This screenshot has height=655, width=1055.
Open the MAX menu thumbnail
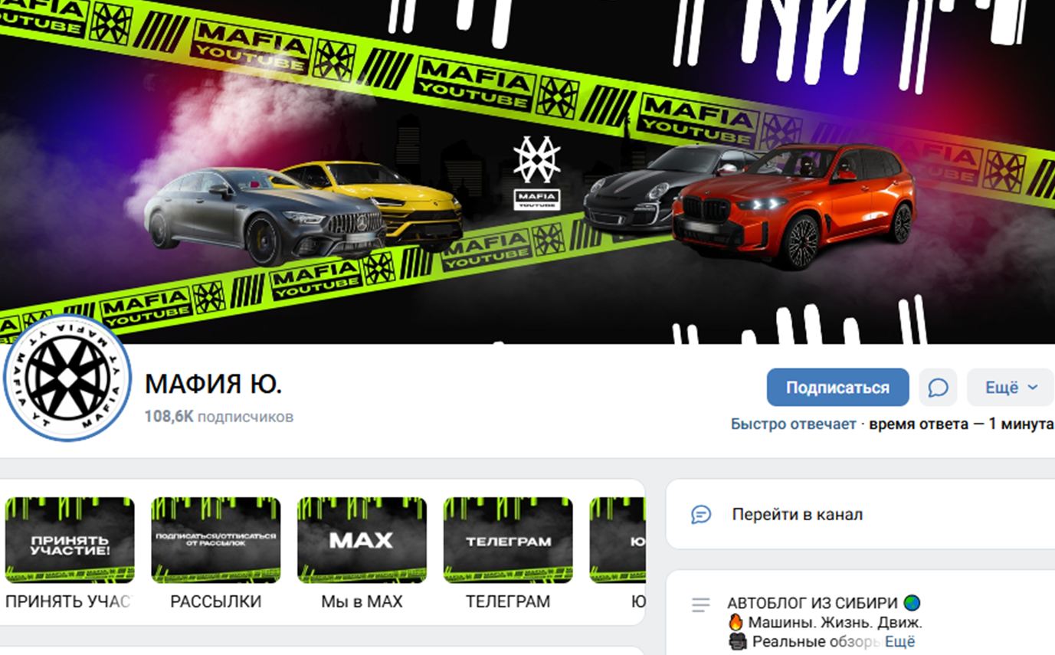[x=362, y=540]
